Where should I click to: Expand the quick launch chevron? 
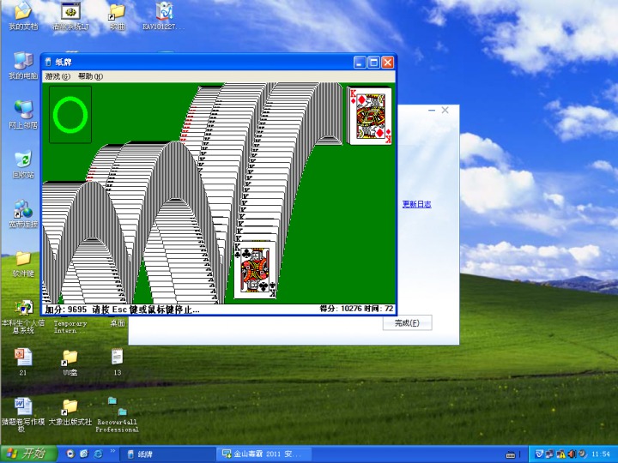112,451
